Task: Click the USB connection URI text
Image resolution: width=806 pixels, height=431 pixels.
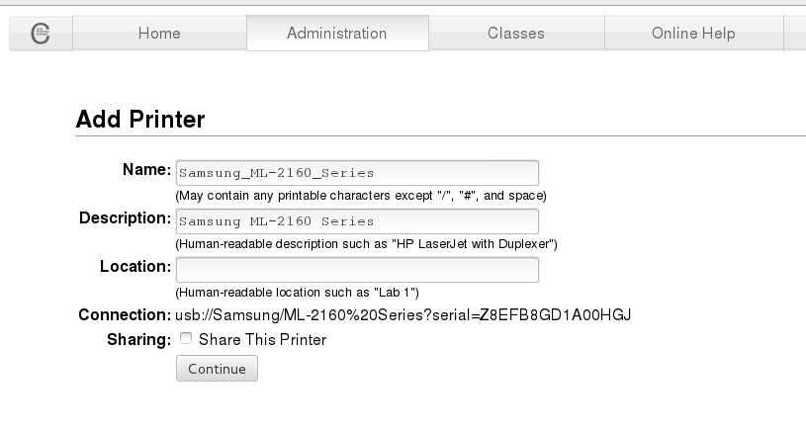Action: click(403, 315)
